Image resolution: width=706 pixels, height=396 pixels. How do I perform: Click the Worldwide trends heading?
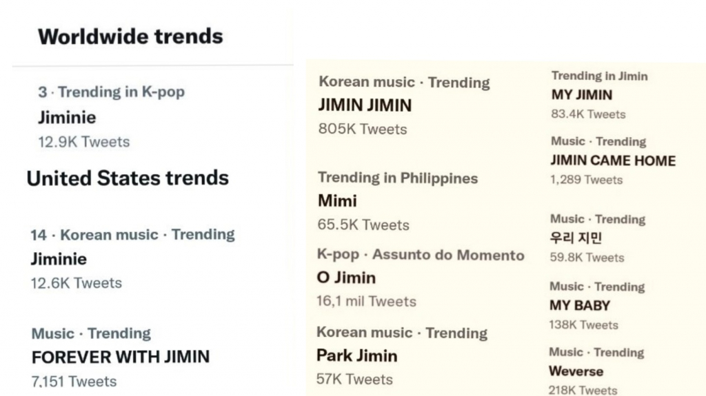(130, 37)
